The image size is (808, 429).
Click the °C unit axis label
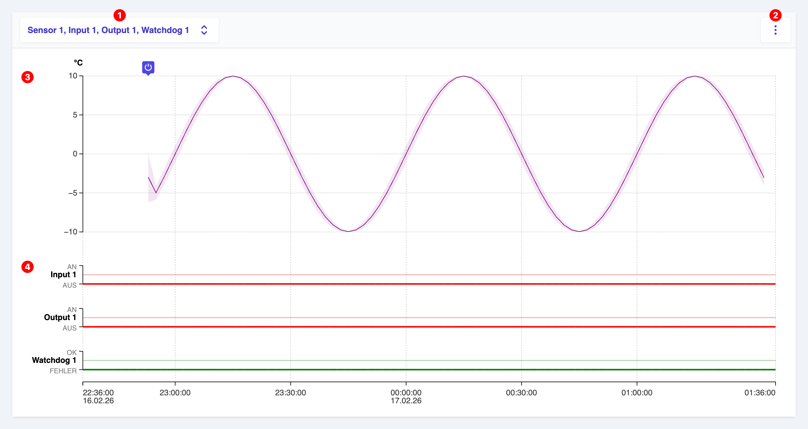pos(78,63)
